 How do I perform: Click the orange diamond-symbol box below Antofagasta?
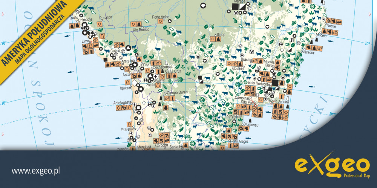click(118, 108)
